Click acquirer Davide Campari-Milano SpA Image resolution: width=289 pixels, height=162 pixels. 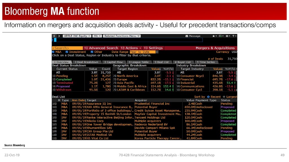tap(155, 128)
